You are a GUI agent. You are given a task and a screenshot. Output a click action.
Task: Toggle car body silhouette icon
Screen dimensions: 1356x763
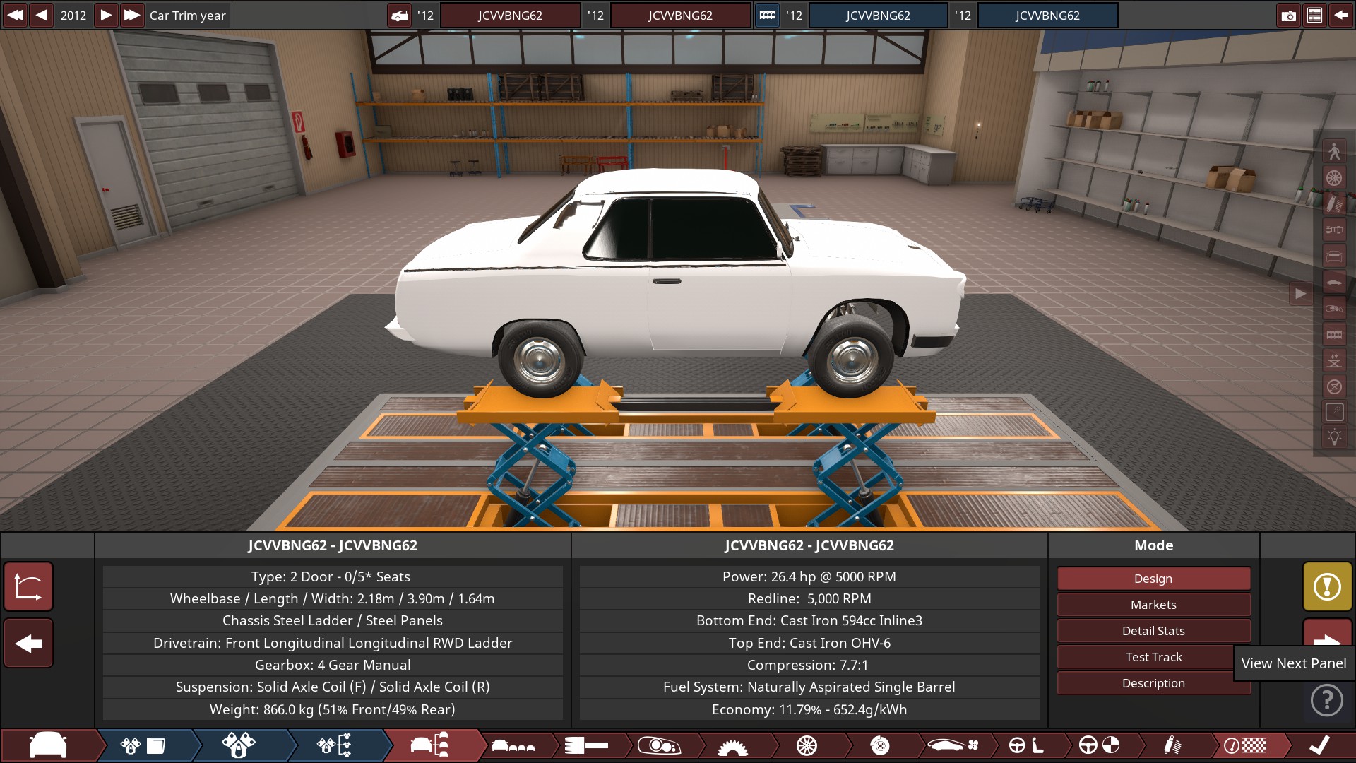point(1334,282)
